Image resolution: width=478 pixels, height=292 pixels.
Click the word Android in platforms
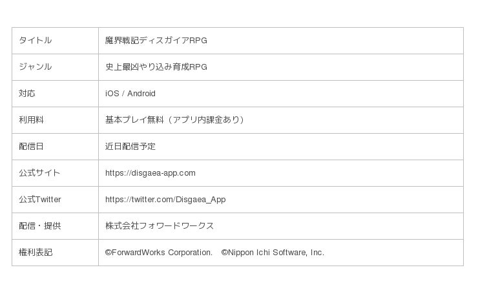(141, 94)
